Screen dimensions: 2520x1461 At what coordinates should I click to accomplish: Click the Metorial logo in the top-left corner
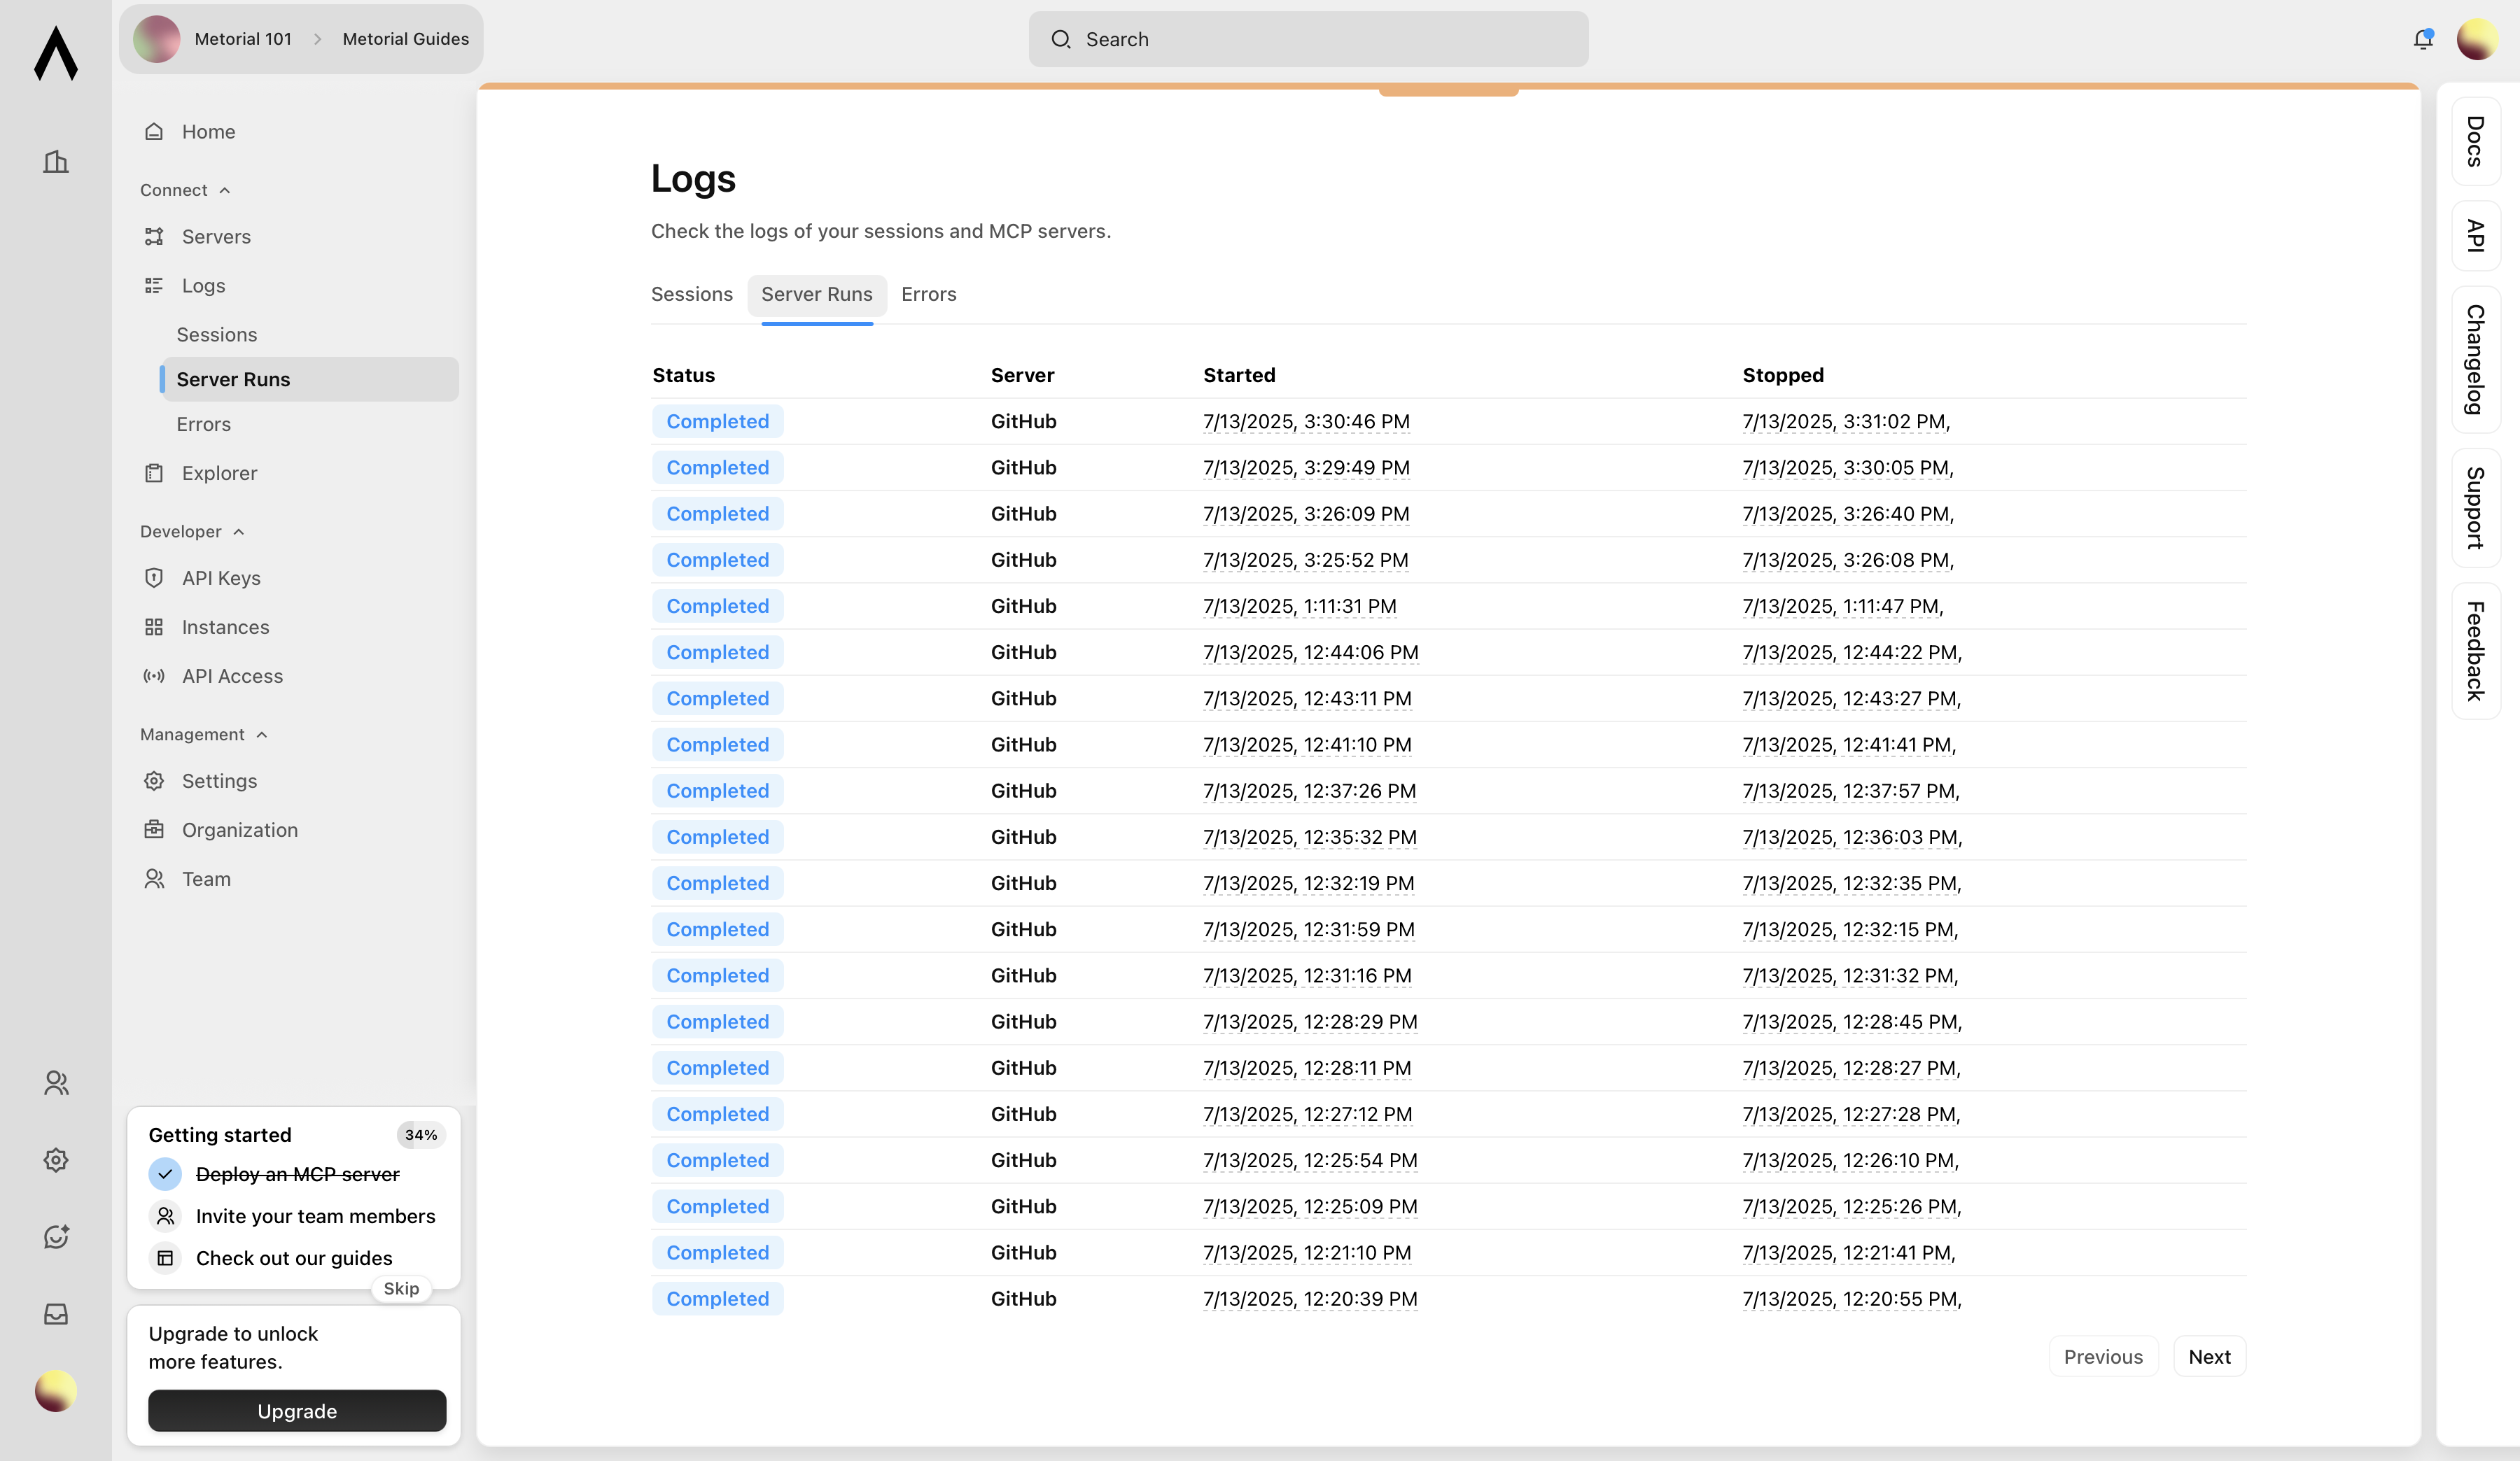point(56,55)
